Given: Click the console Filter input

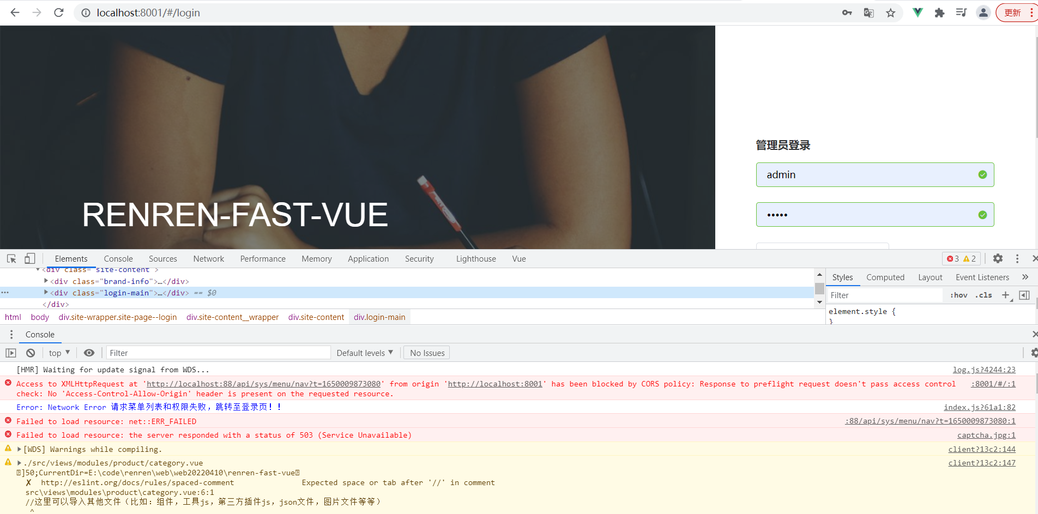Looking at the screenshot, I should click(x=219, y=353).
